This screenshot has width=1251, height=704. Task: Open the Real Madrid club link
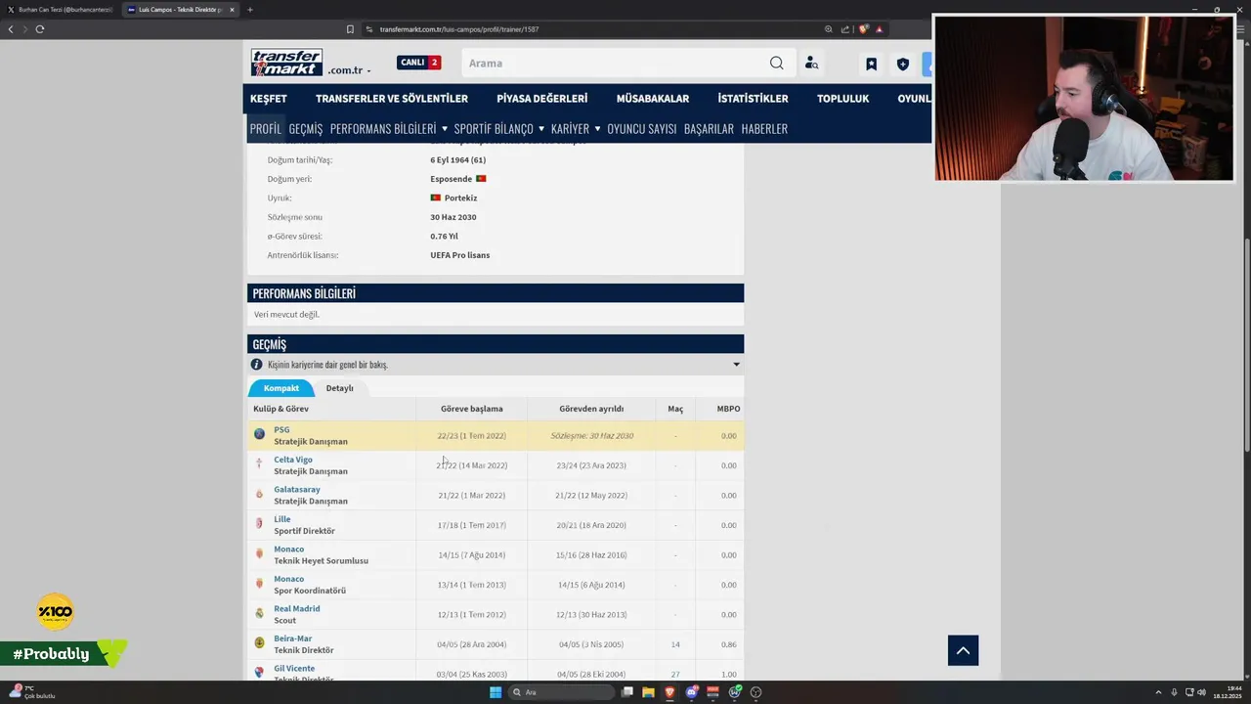click(297, 608)
